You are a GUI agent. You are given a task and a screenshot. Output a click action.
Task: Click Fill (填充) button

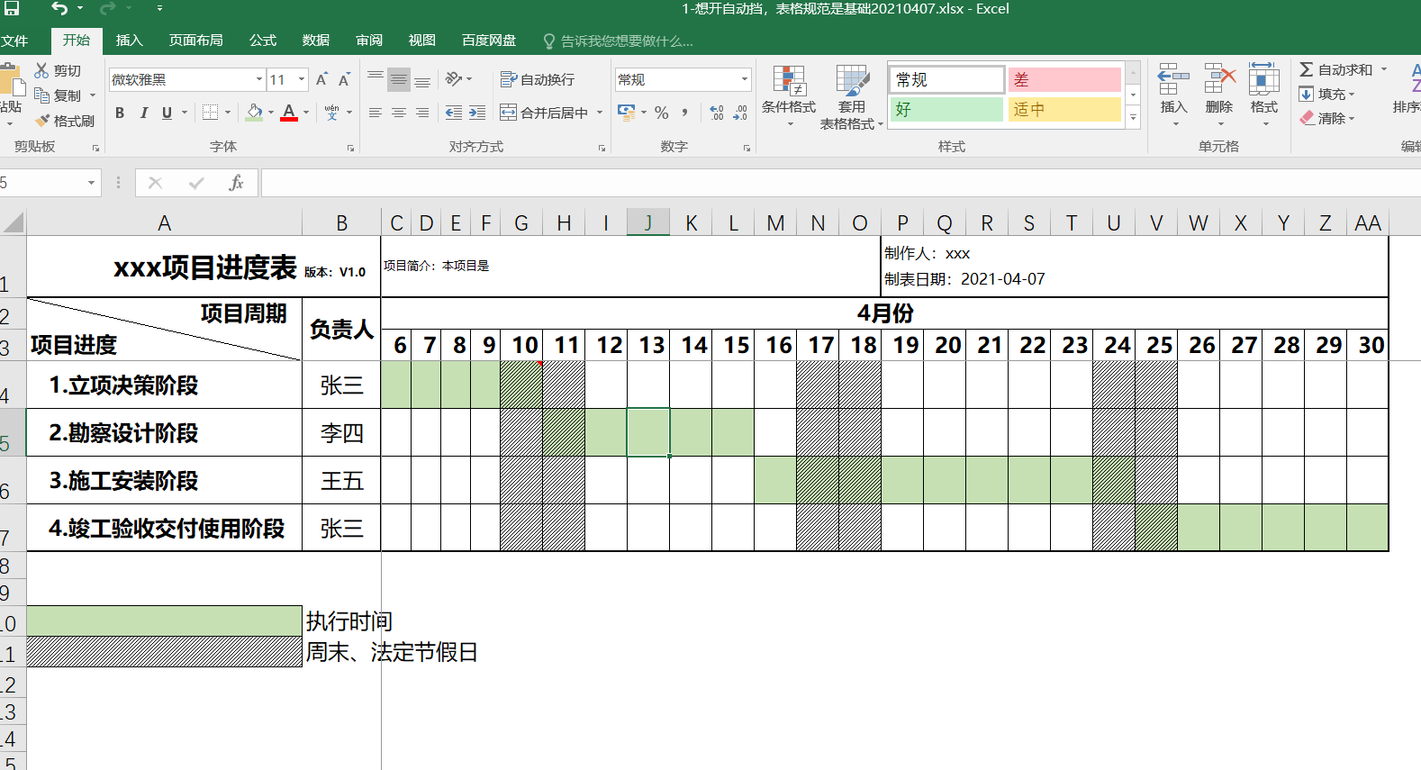1326,94
